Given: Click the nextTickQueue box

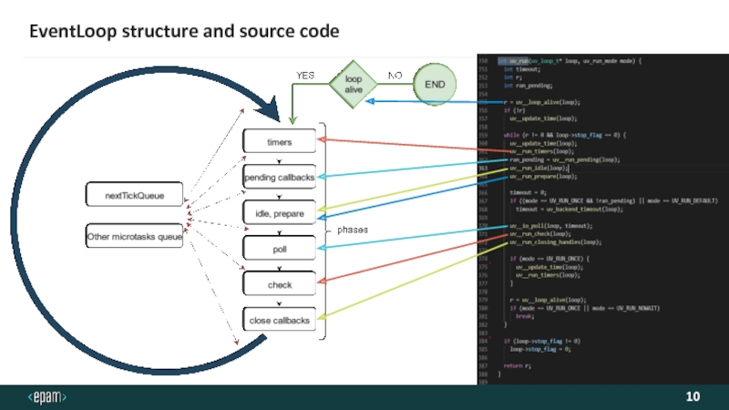Looking at the screenshot, I should point(134,195).
